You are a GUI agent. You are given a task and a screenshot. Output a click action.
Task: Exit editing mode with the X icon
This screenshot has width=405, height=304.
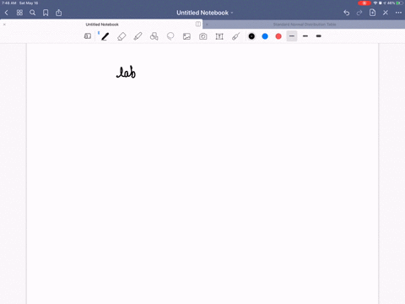(386, 13)
